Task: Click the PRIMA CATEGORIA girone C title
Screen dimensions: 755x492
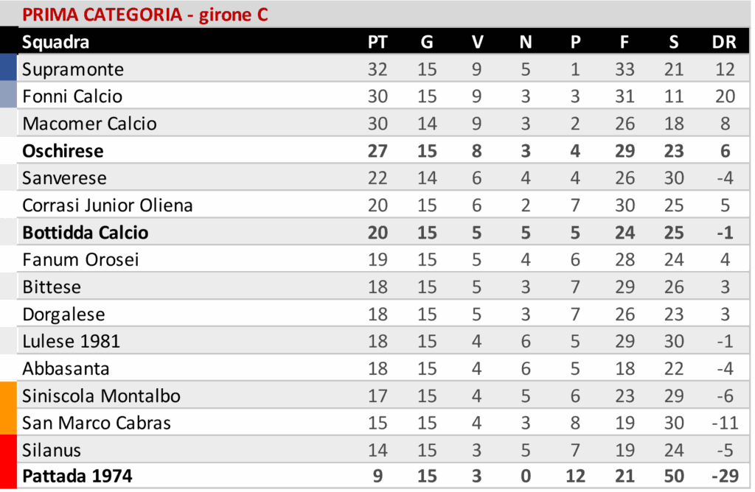Action: (x=145, y=15)
